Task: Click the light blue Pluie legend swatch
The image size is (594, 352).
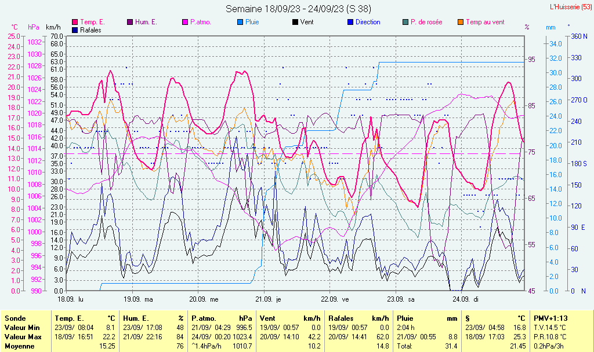Action: [240, 23]
